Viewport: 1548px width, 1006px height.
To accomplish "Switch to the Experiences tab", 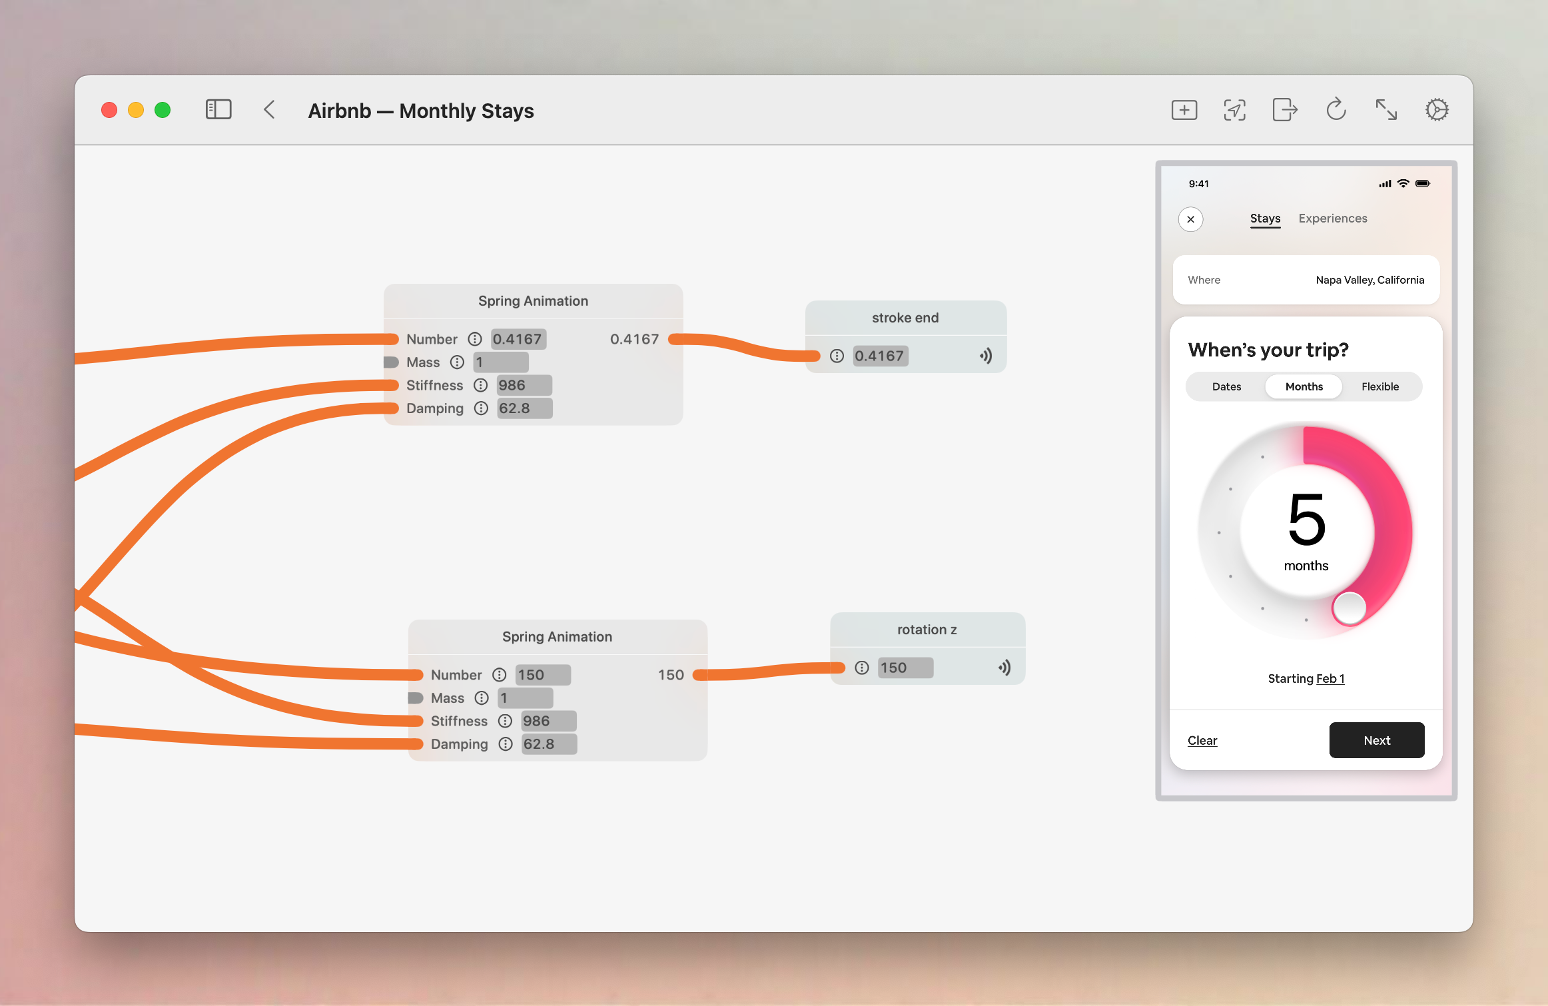I will tap(1332, 219).
